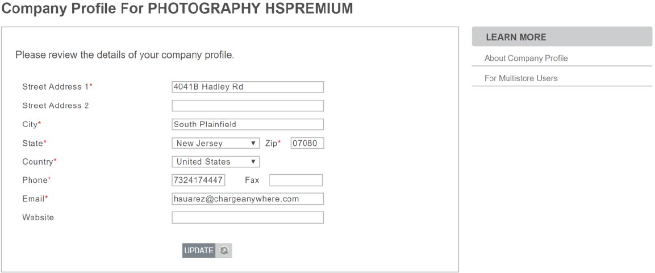Select the Email address field
655x273 pixels.
coord(248,199)
